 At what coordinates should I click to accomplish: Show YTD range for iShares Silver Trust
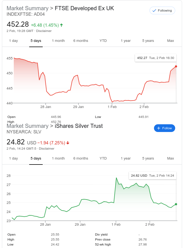(103, 158)
